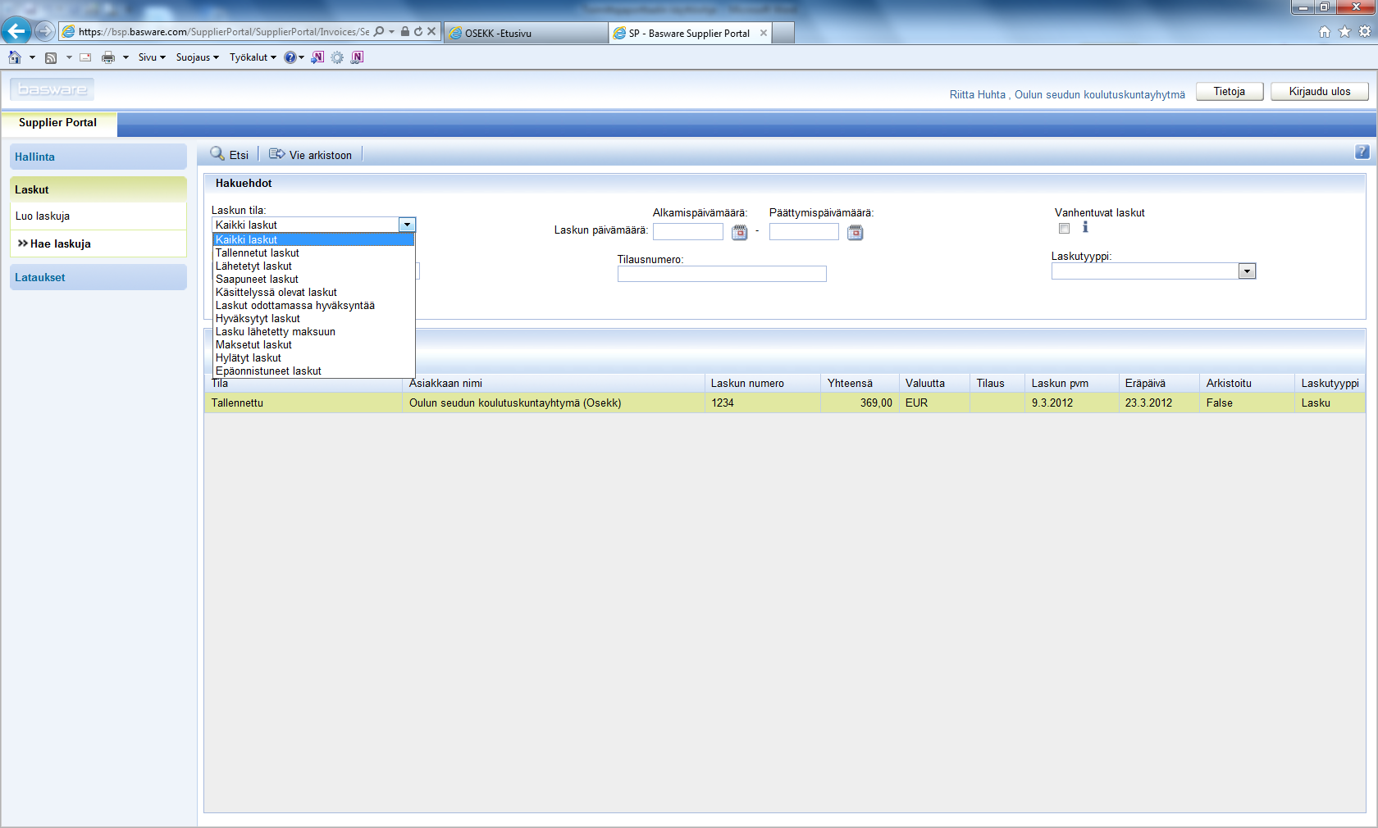Click the page help icon at right
1378x828 pixels.
1362,152
